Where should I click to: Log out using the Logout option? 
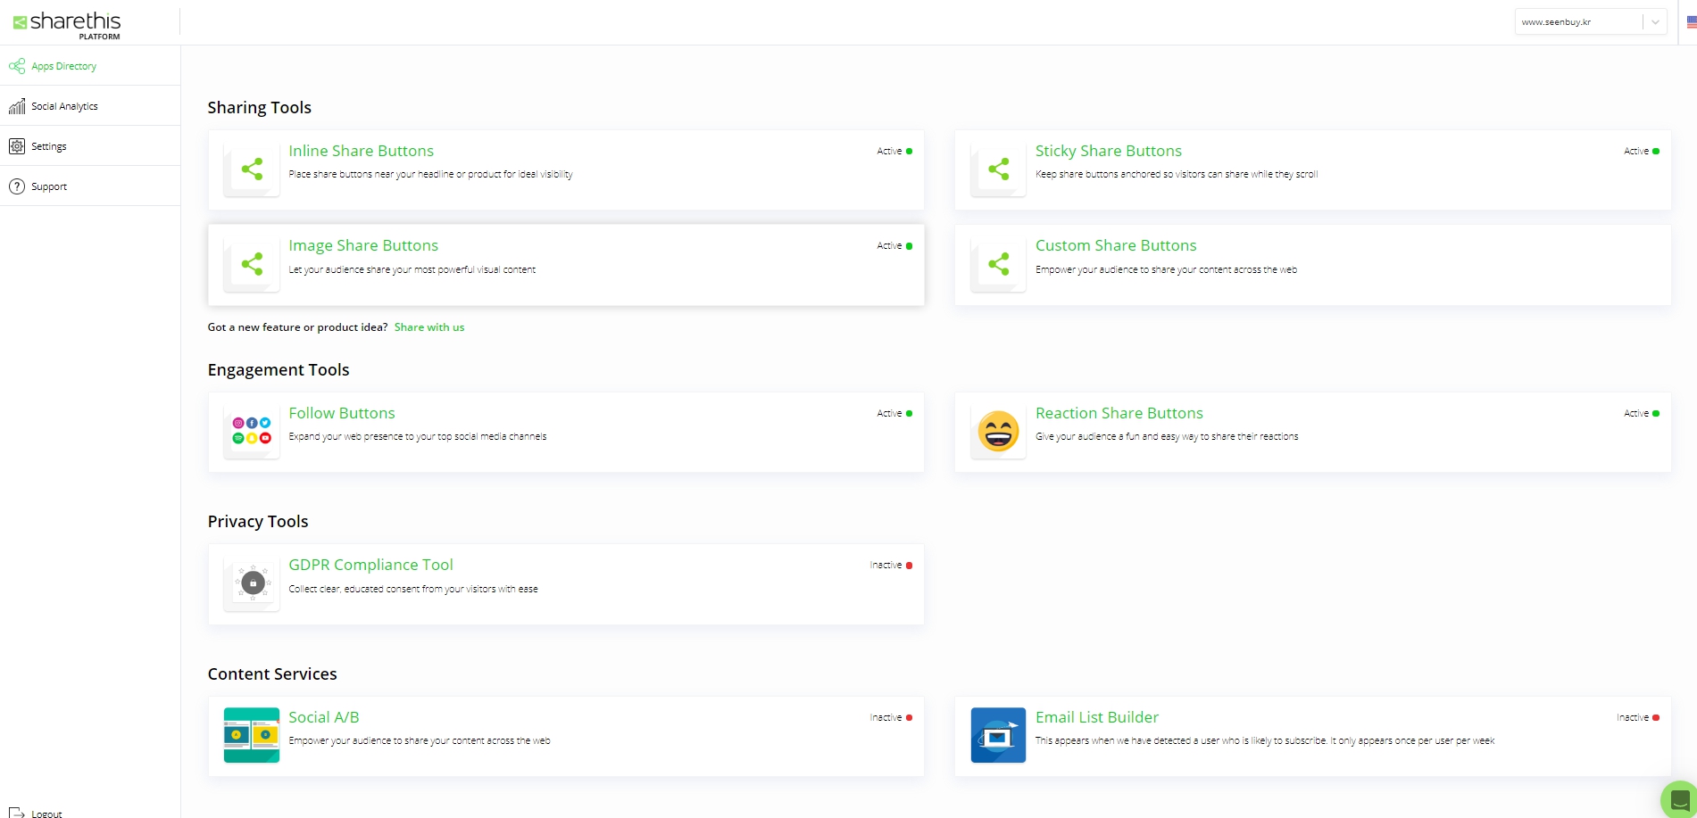click(46, 813)
